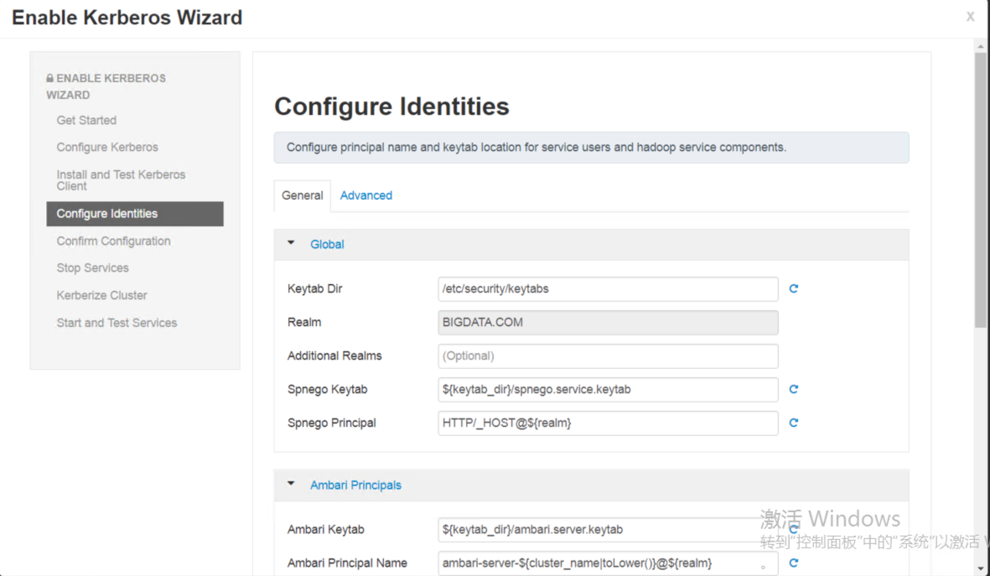Viewport: 990px width, 576px height.
Task: Reset the Spnego Keytab value
Action: [793, 389]
